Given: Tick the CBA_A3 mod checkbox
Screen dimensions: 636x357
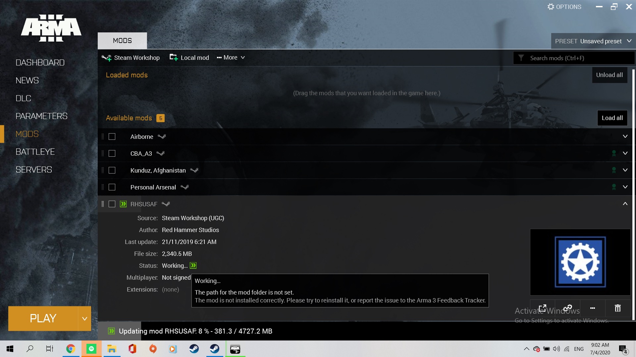Looking at the screenshot, I should (112, 153).
